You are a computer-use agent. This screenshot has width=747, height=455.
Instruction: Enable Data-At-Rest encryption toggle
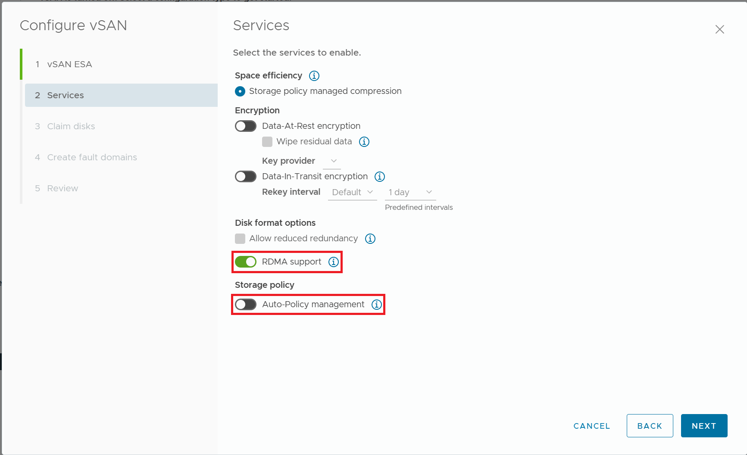coord(246,126)
